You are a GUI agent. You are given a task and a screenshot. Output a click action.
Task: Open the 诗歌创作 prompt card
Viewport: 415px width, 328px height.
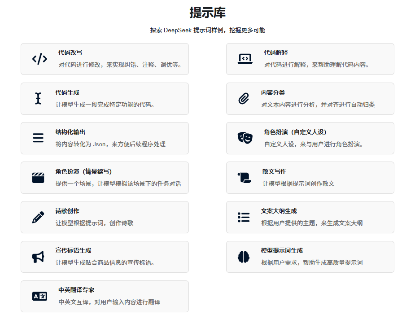click(x=104, y=217)
